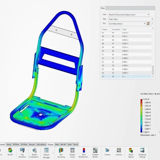Screen dimensions: 160x160
Task: Select frame 54 row
Action: 126,66
